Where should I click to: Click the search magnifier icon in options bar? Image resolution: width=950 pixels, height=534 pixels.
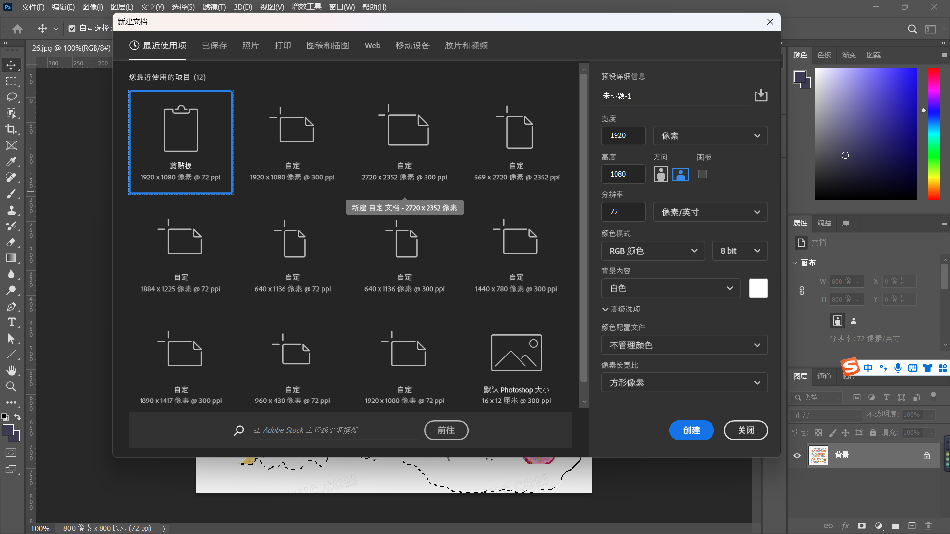pos(912,29)
